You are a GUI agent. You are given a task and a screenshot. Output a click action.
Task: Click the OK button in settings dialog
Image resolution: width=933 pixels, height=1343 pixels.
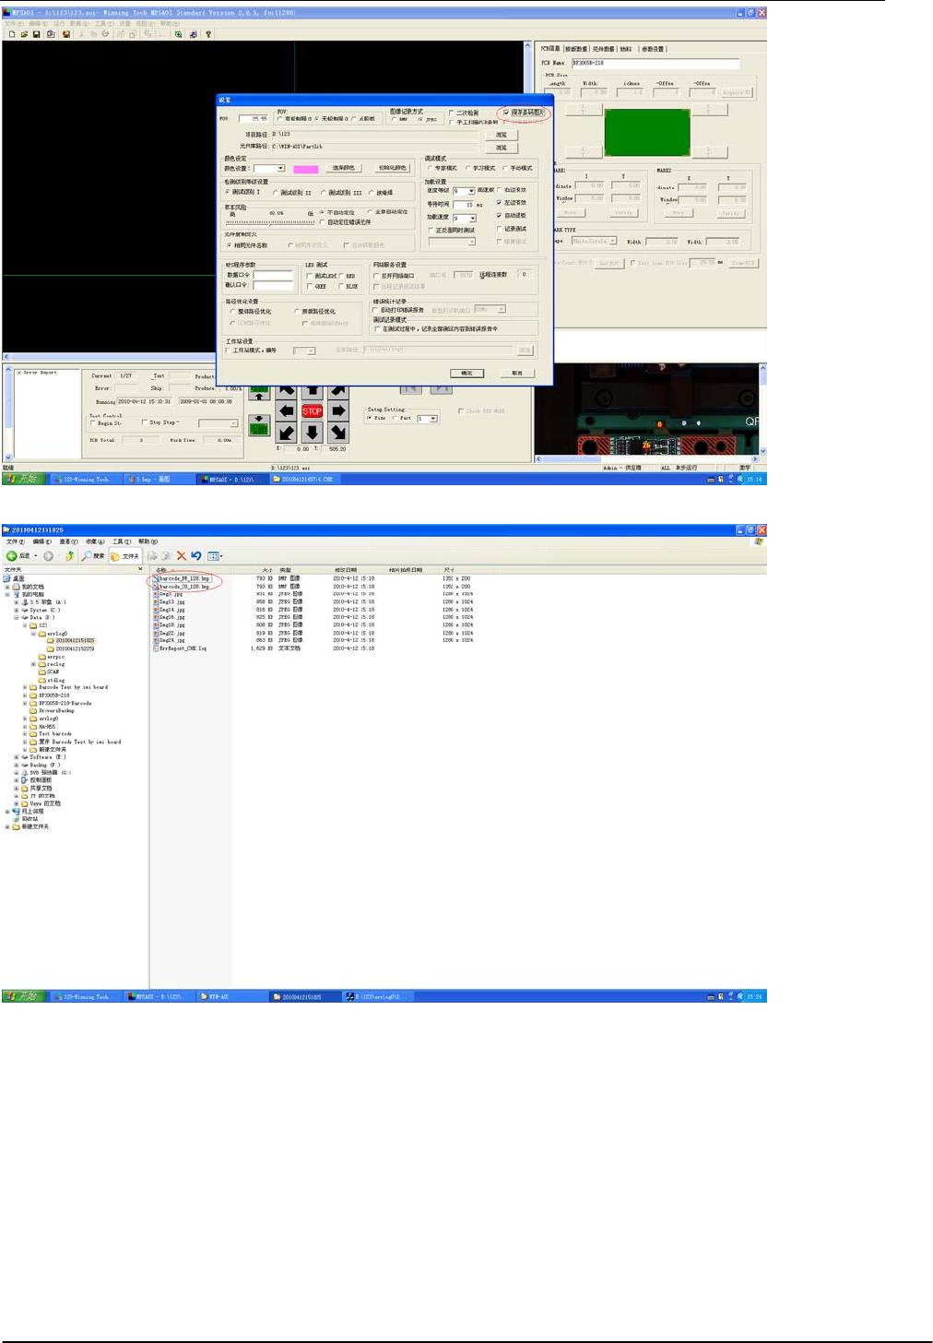tap(466, 373)
